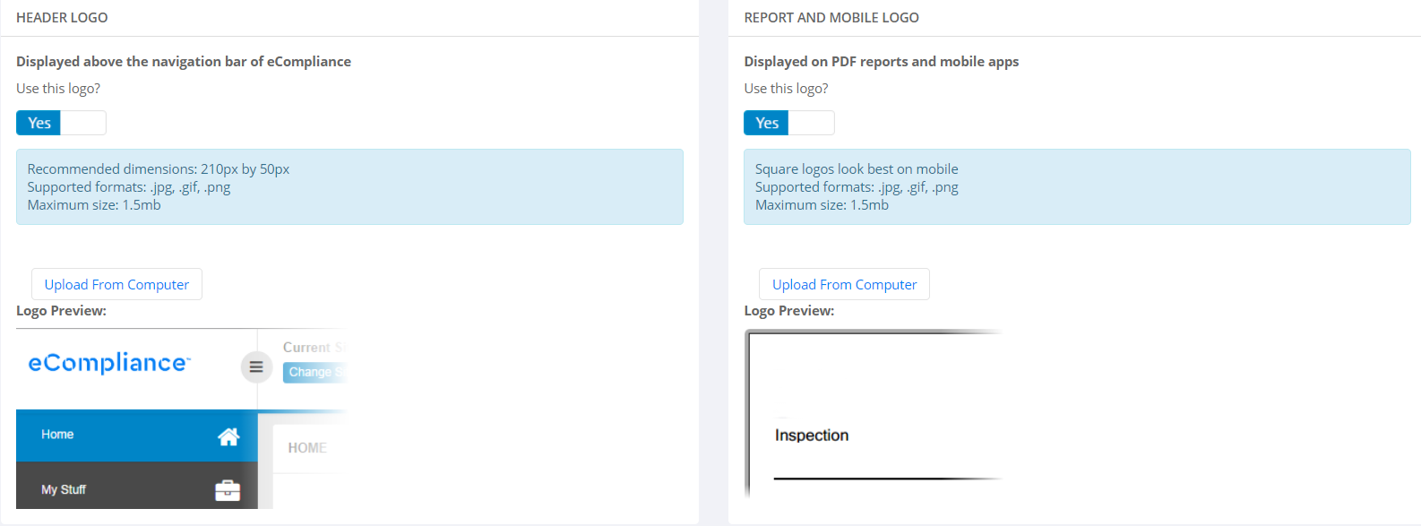The image size is (1421, 526).
Task: Click the 'HEADER LOGO' section title
Action: click(62, 18)
